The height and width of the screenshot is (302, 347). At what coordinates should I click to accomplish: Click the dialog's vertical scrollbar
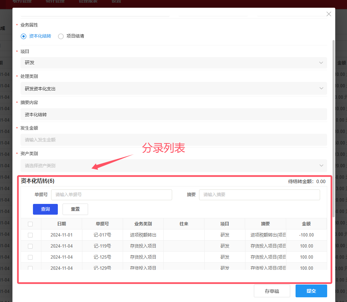coord(333,128)
